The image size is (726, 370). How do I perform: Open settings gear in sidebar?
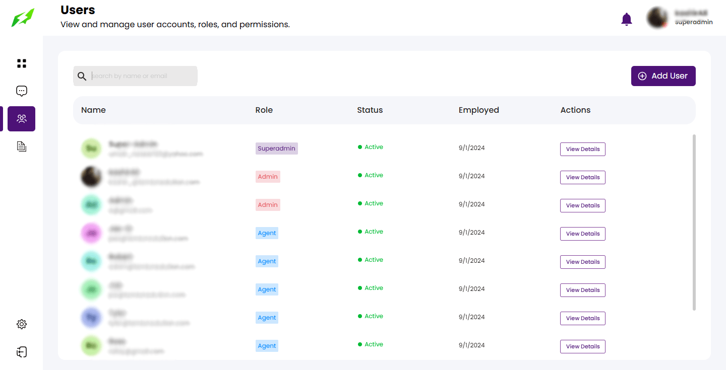[x=22, y=324]
